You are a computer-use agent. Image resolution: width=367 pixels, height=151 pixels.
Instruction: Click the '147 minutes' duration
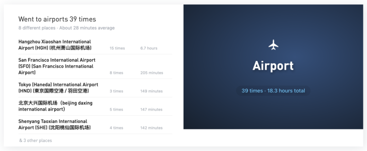click(152, 109)
